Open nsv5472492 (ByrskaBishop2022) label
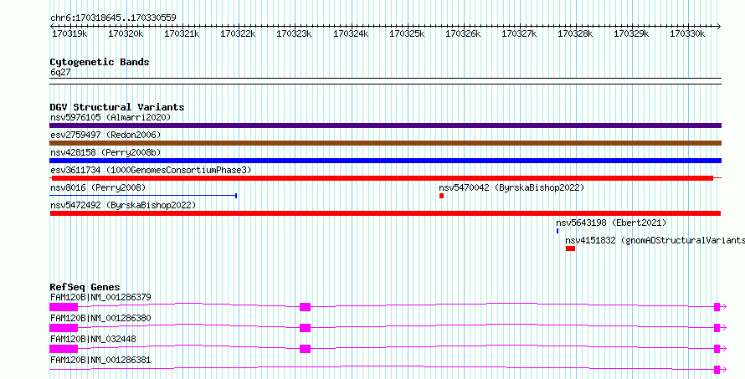Image resolution: width=745 pixels, height=379 pixels. pos(123,205)
